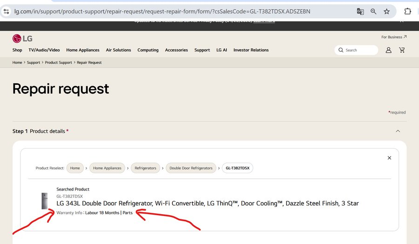Open the LG AI menu

click(x=222, y=50)
